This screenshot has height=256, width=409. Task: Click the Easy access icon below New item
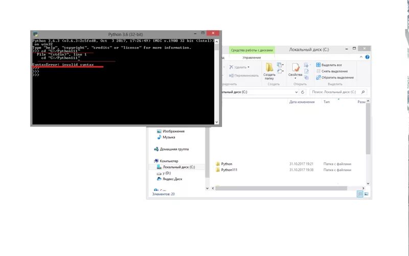click(x=280, y=71)
